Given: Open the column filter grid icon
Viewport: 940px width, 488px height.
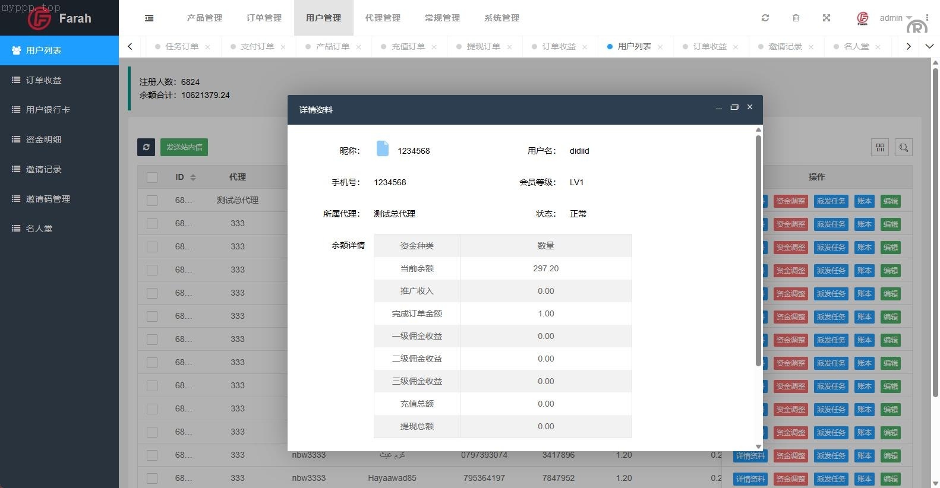Looking at the screenshot, I should coord(880,147).
